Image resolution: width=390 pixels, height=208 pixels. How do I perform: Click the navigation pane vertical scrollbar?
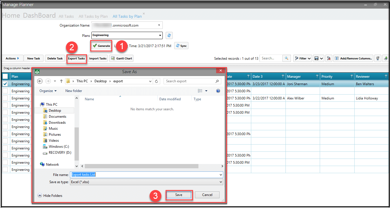pyautogui.click(x=77, y=144)
